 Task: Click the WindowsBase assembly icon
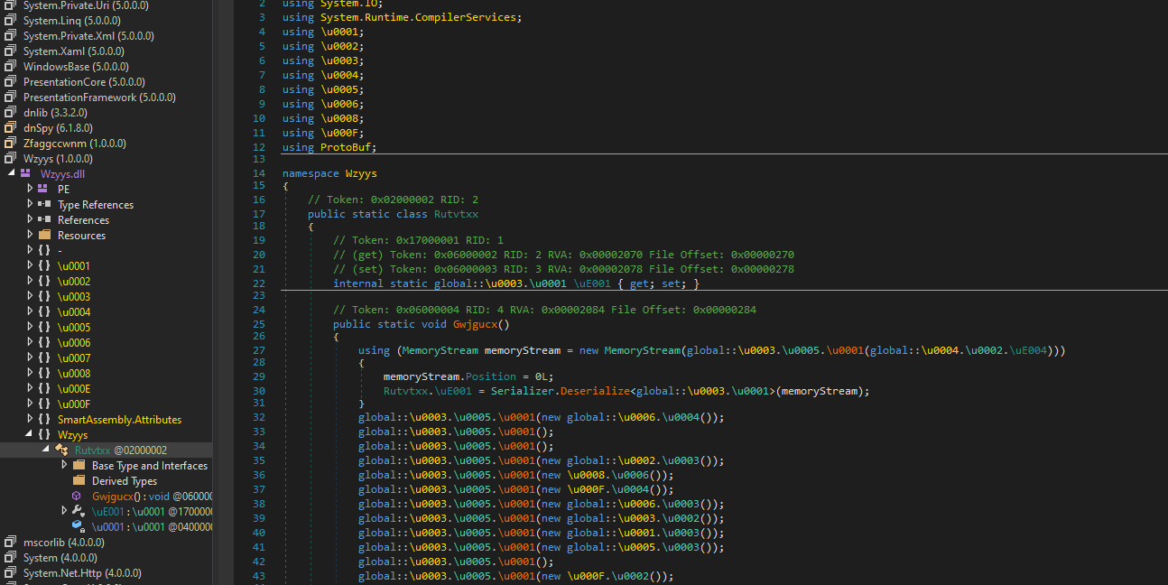pos(10,67)
